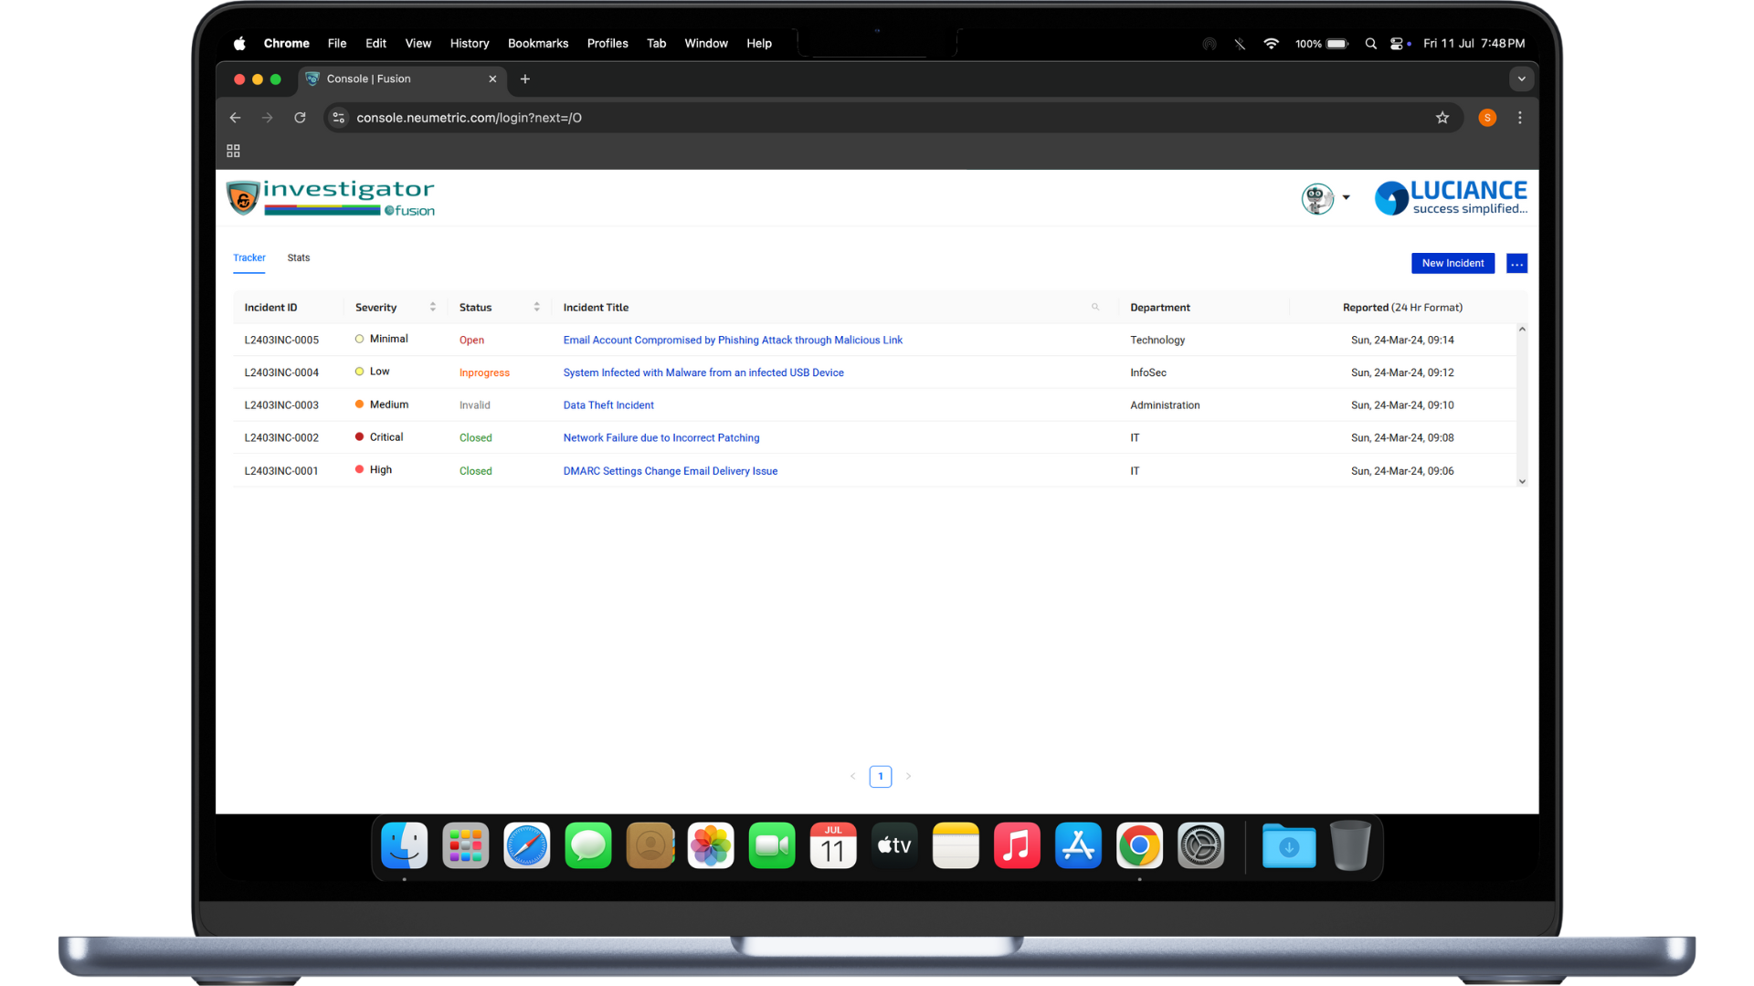
Task: Click the Investigator Fusion logo
Action: [331, 197]
